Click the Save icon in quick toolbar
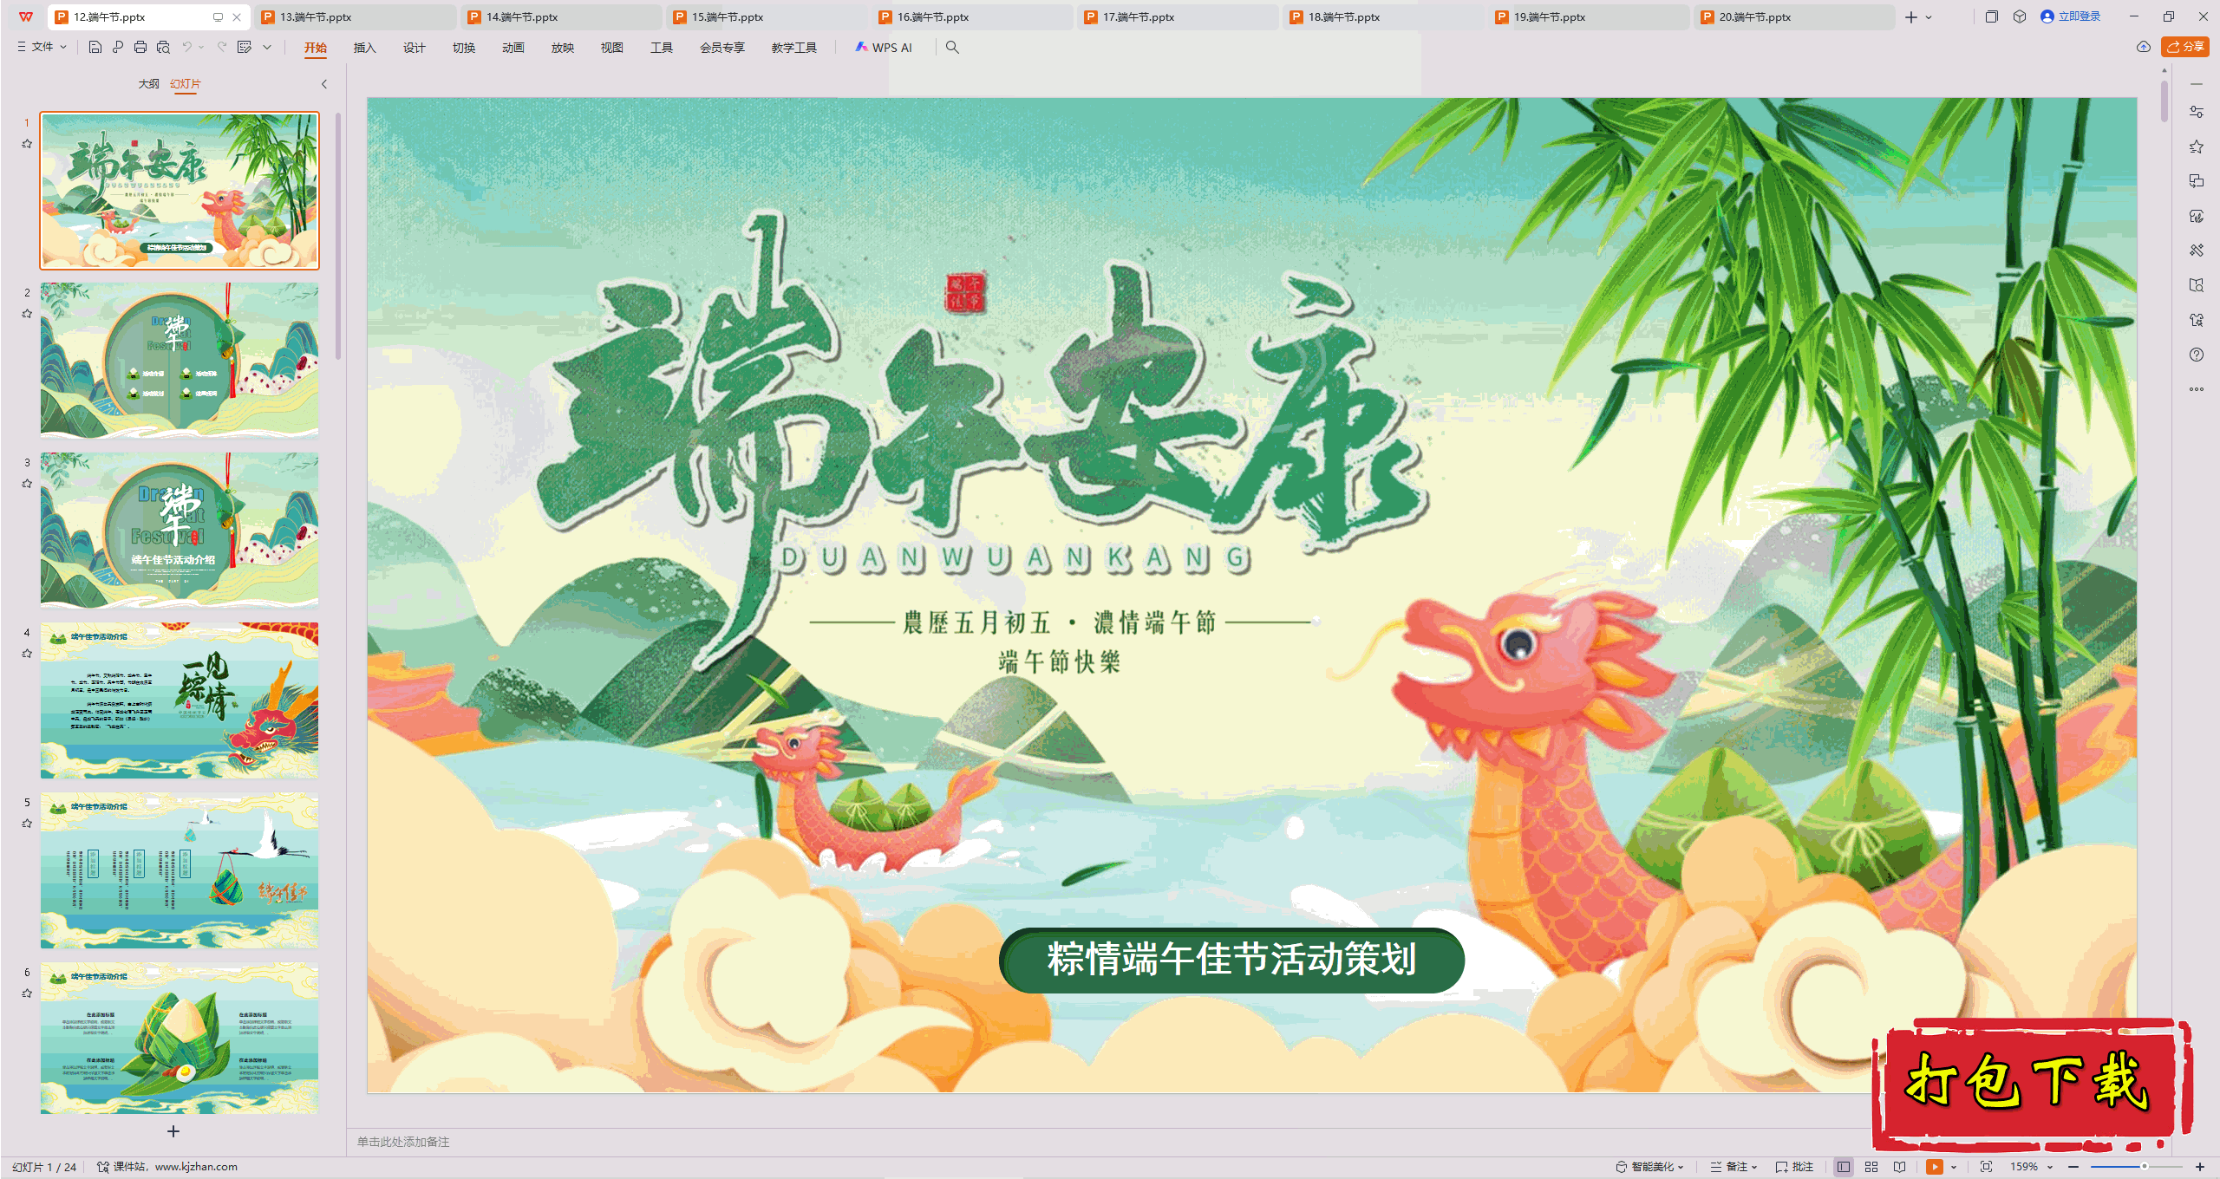Image resolution: width=2220 pixels, height=1179 pixels. 95,48
